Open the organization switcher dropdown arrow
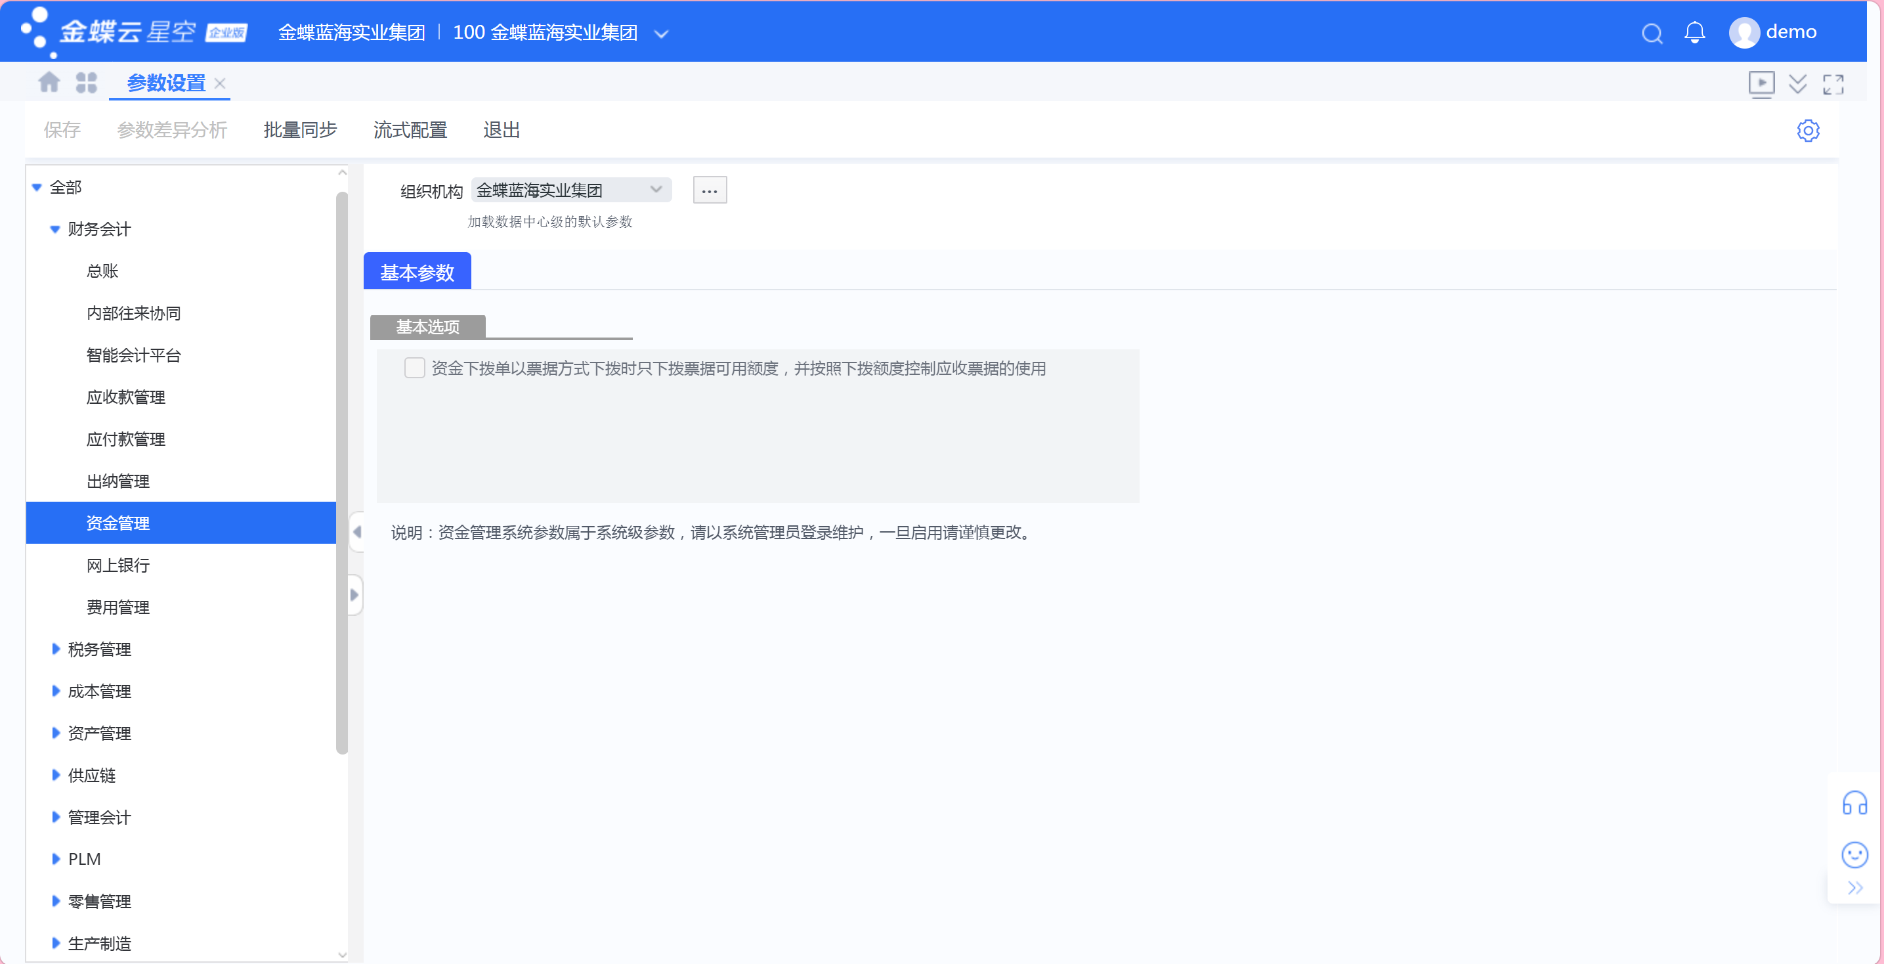 (661, 33)
